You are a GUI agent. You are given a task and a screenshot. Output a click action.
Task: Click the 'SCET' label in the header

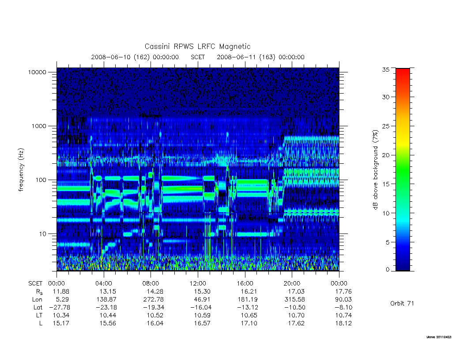point(198,57)
